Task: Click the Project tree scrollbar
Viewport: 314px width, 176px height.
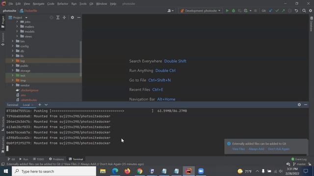Action: (x=80, y=59)
